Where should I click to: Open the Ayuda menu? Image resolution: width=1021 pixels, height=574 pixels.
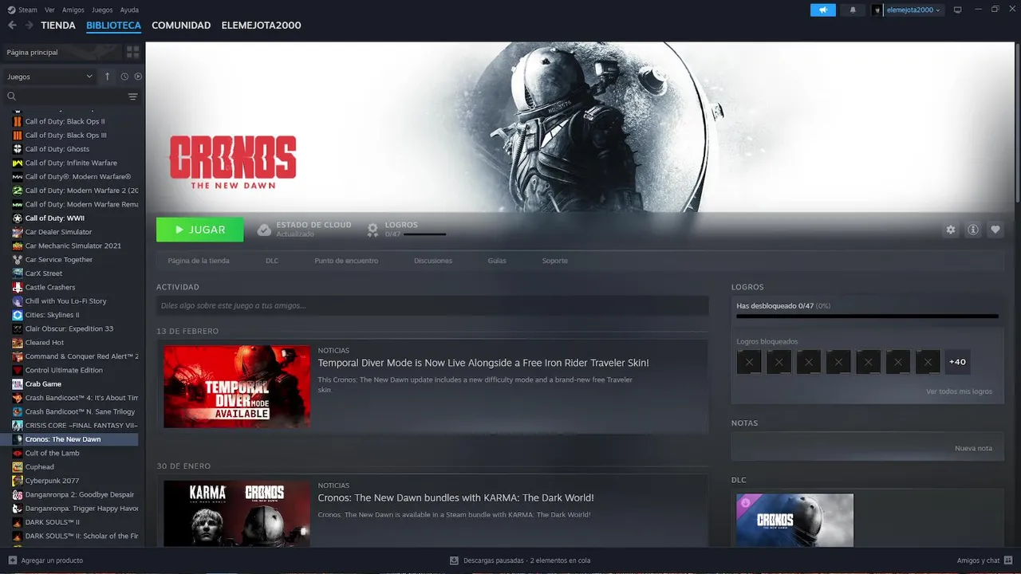129,10
